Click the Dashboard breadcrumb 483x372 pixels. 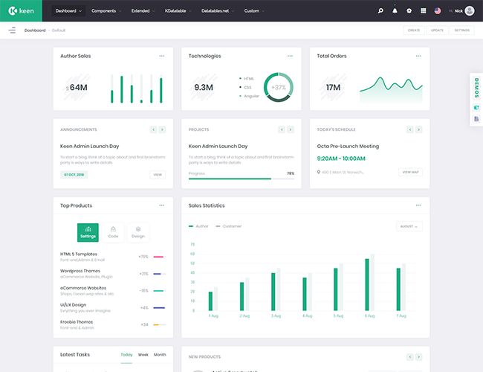pyautogui.click(x=35, y=31)
